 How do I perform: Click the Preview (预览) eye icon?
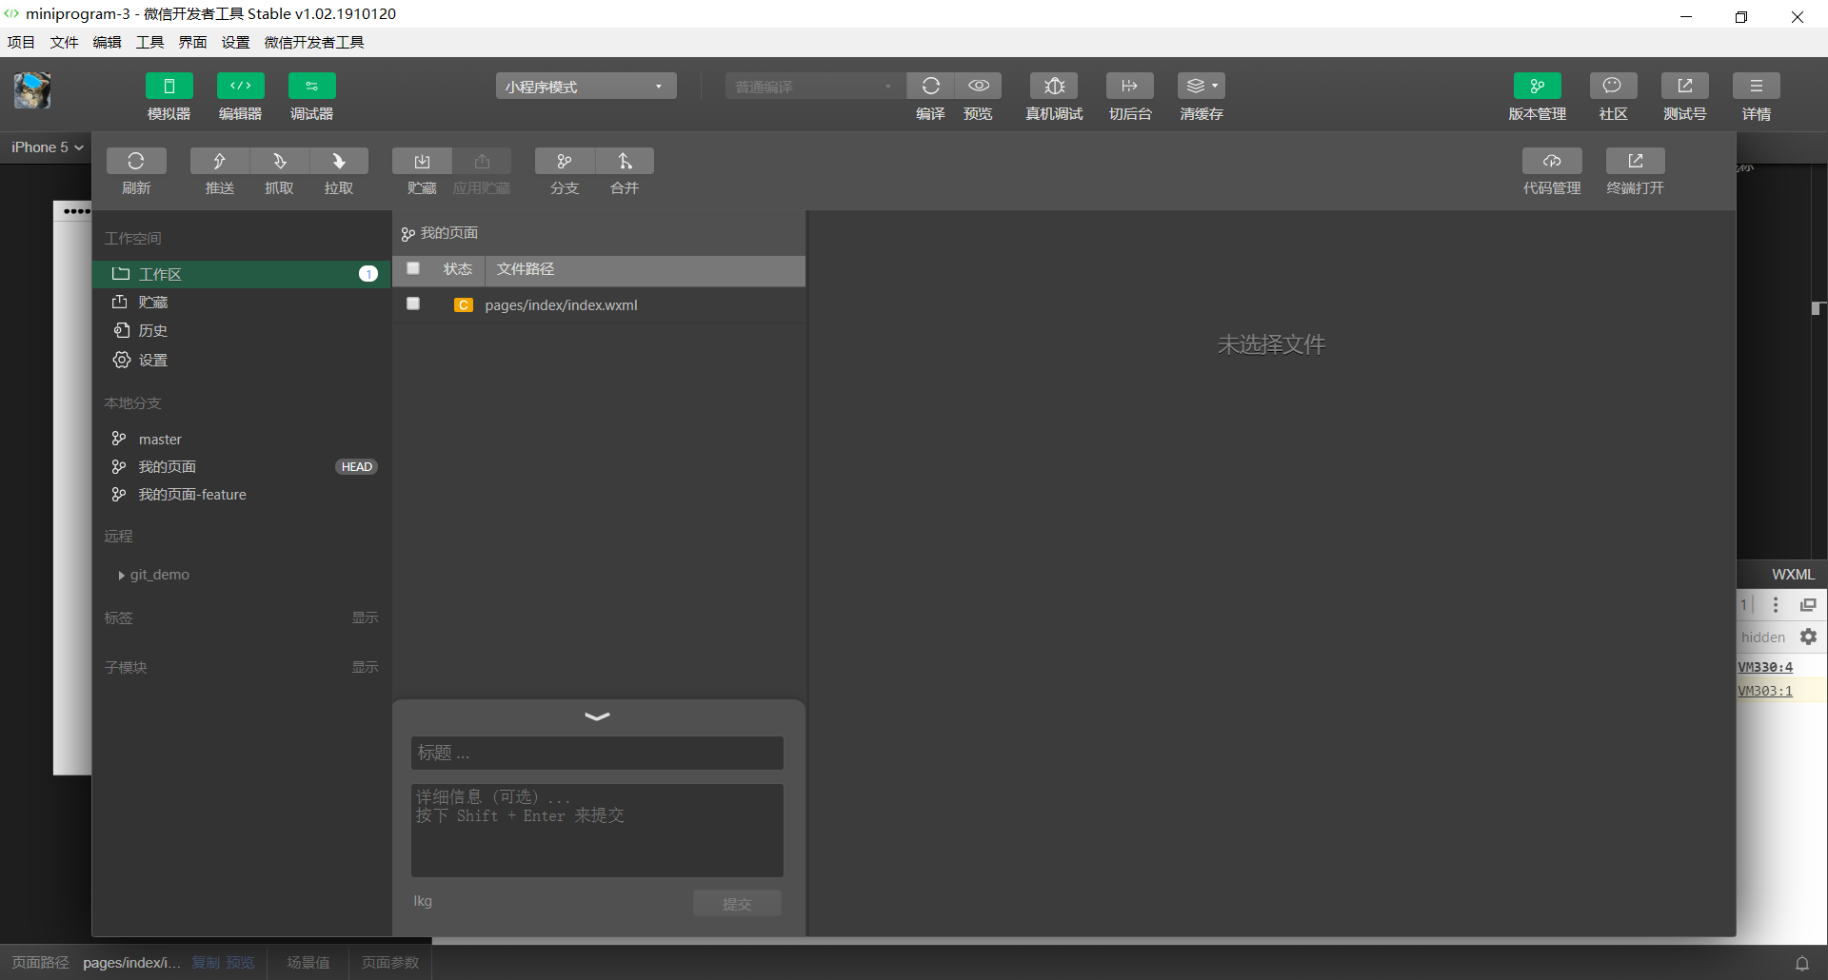tap(979, 86)
